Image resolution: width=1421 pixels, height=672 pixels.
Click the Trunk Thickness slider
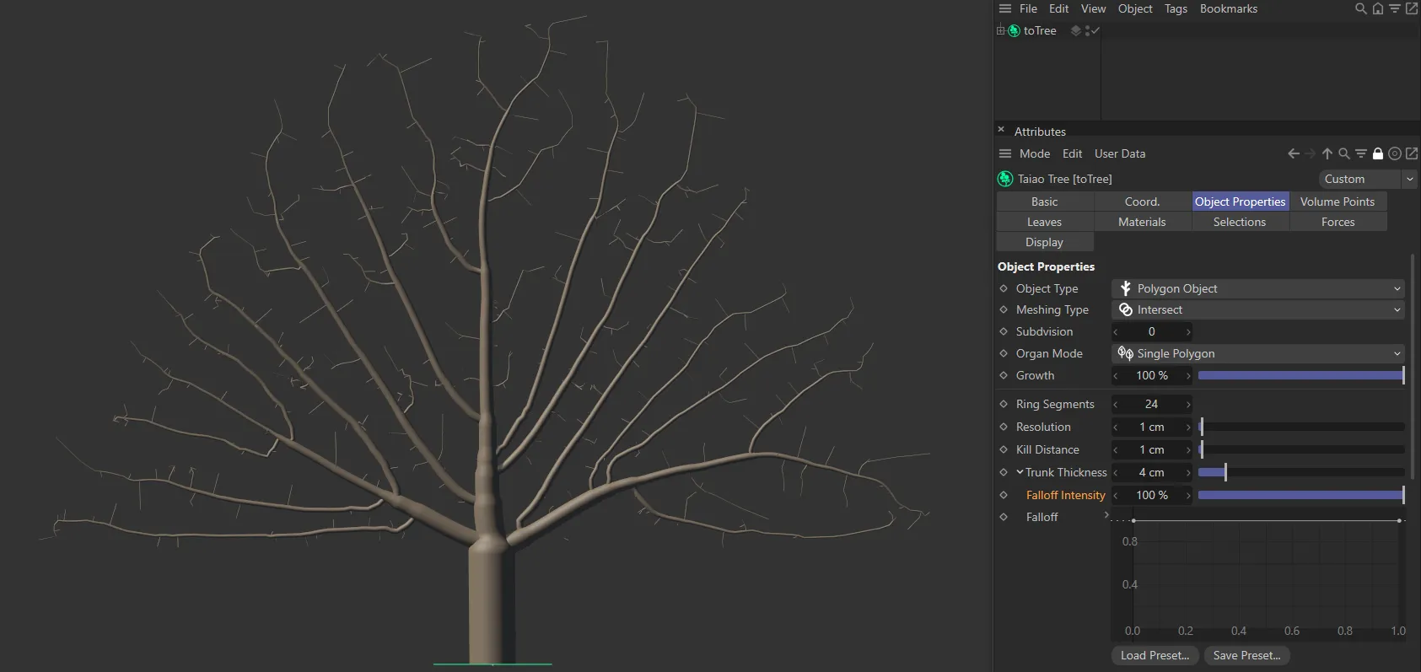pos(1300,472)
